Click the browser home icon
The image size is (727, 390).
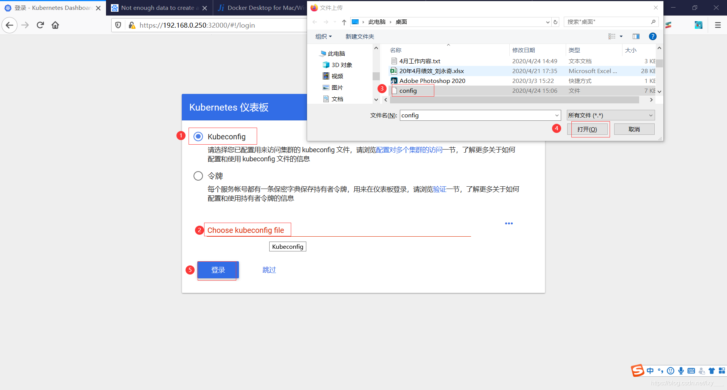pyautogui.click(x=55, y=25)
